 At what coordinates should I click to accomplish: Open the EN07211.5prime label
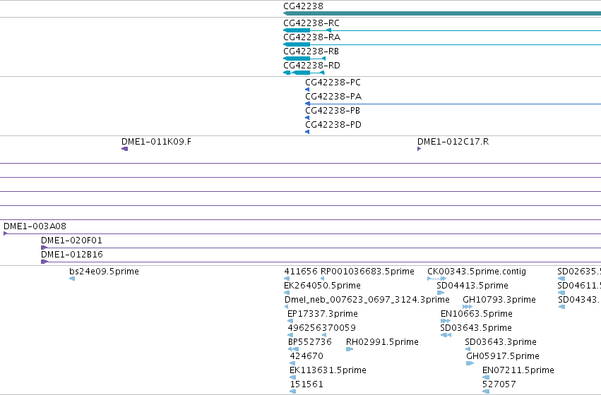[x=518, y=370]
